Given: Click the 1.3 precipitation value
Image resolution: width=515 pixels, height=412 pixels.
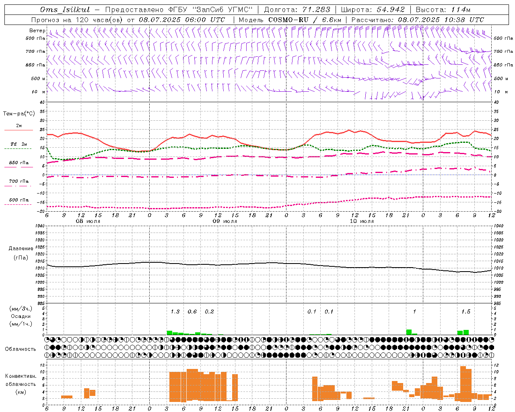Looking at the screenshot, I should [175, 312].
